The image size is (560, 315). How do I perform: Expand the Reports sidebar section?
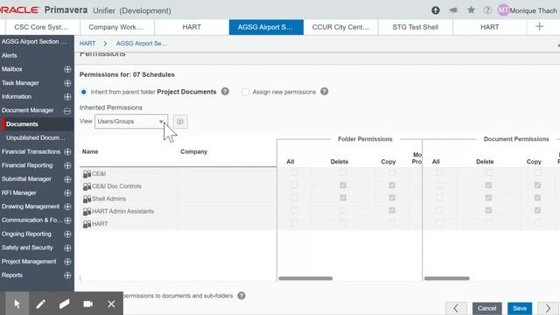click(67, 276)
